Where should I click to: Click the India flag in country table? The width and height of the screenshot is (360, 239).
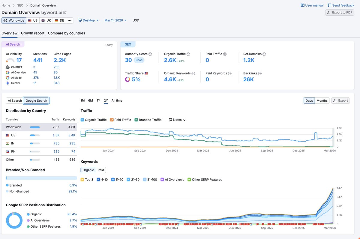click(8, 144)
